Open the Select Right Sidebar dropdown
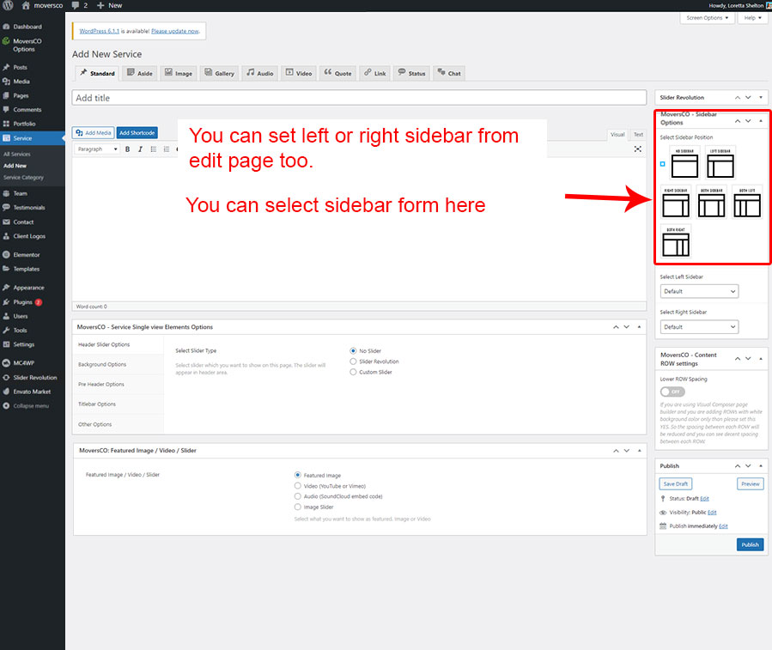772x650 pixels. coord(699,327)
